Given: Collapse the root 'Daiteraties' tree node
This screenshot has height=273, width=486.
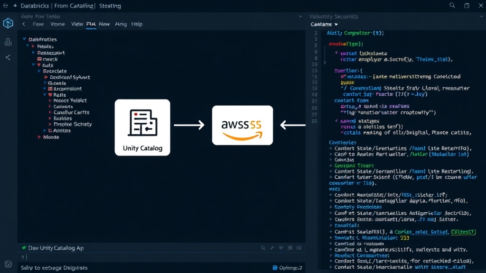Looking at the screenshot, I should pyautogui.click(x=24, y=39).
